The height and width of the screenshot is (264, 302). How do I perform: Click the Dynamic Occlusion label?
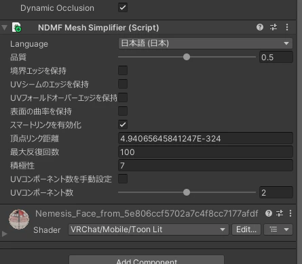click(x=57, y=8)
